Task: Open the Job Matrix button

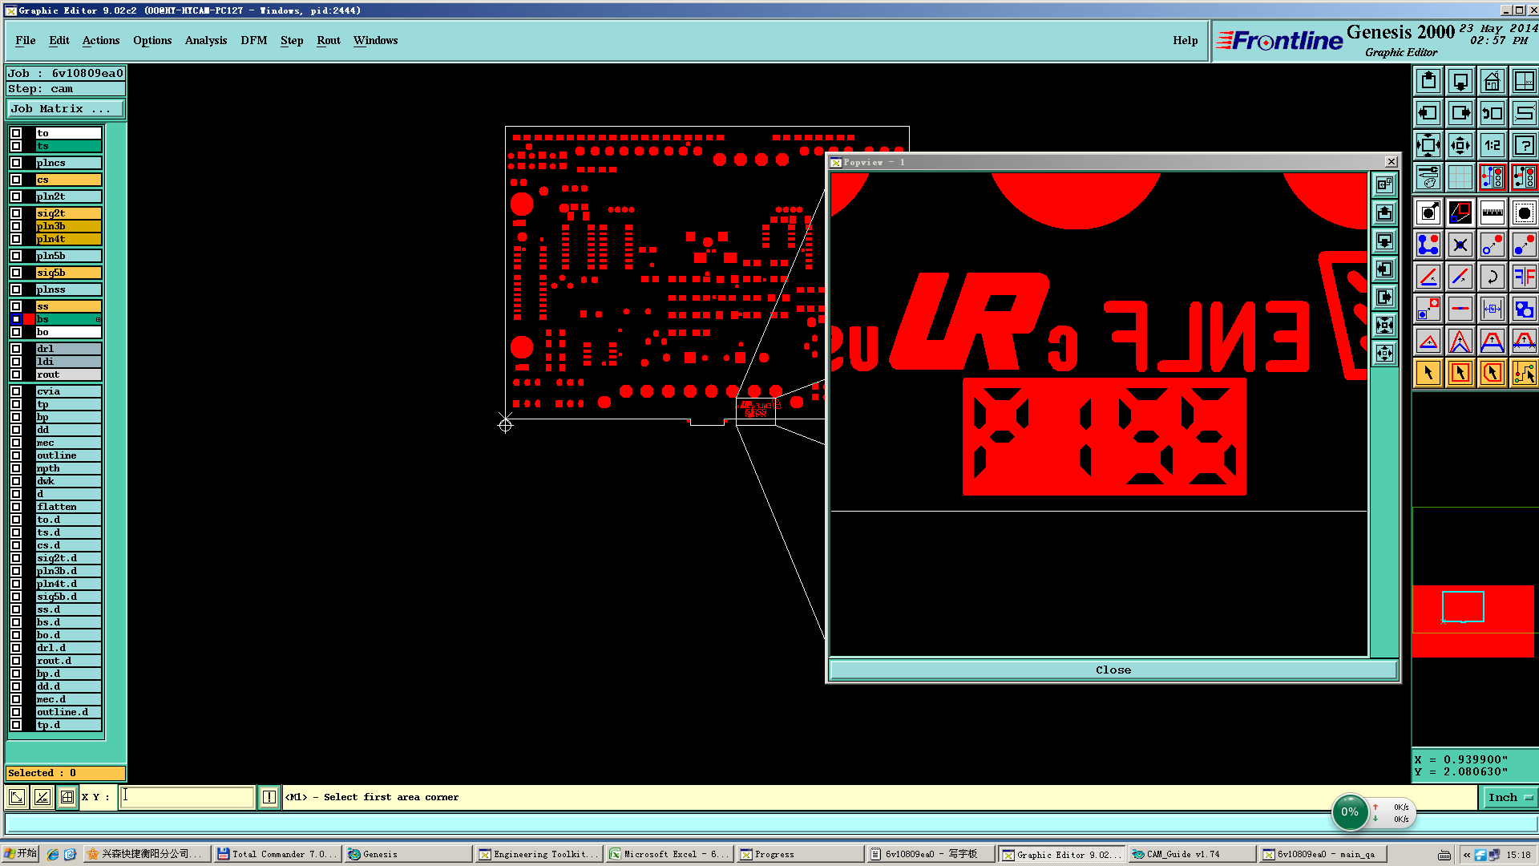Action: tap(66, 109)
